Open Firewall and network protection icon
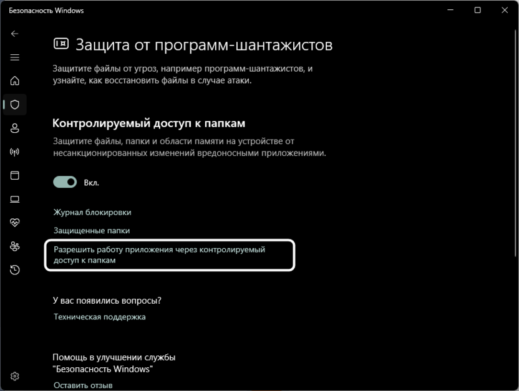Viewport: 519px width, 391px height. point(14,152)
